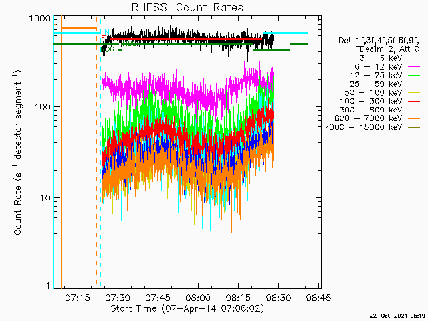Click the x-axis tick label '07:15'
Image resolution: width=428 pixels, height=321 pixels.
click(78, 298)
